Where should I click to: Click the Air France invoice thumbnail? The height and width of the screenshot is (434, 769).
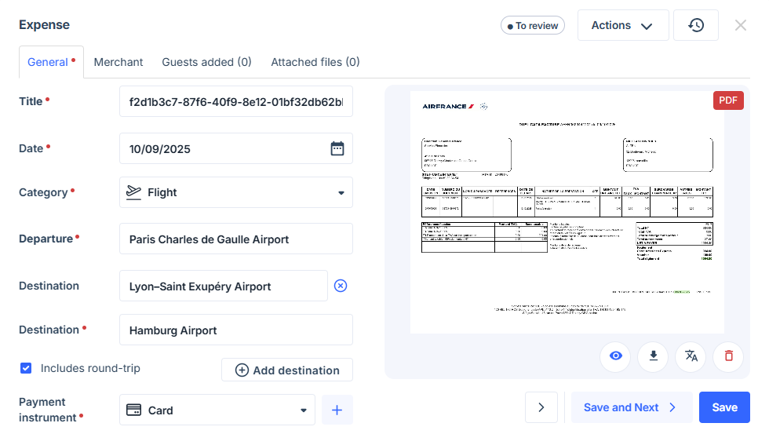coord(567,212)
